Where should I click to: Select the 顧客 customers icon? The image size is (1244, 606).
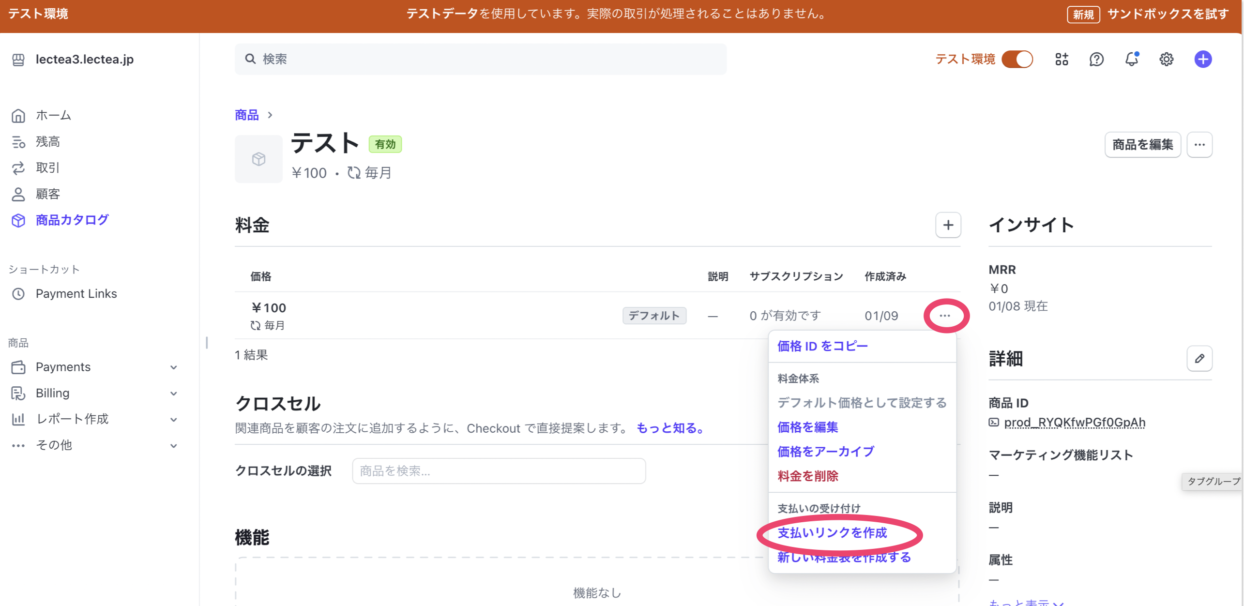coord(18,194)
